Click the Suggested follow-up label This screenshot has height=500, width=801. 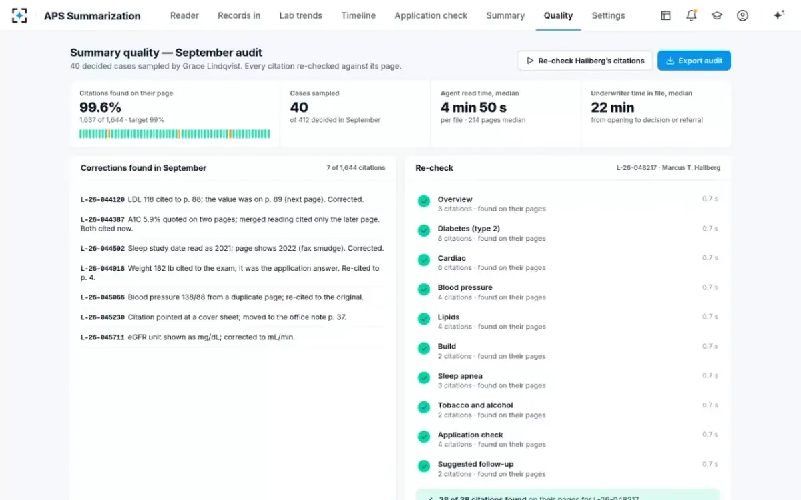point(475,464)
